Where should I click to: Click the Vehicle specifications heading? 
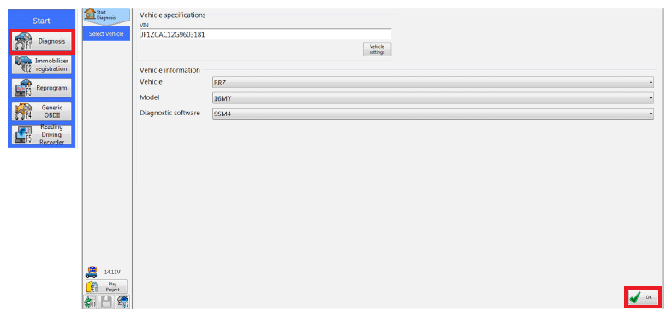(173, 15)
